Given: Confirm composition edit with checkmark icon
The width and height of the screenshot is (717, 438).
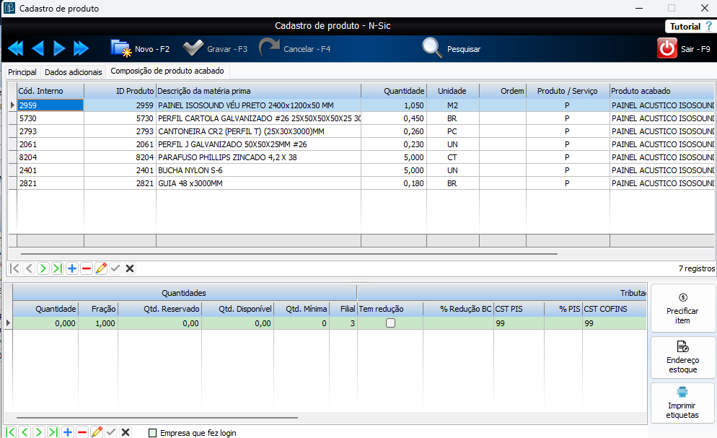Looking at the screenshot, I should tap(115, 268).
